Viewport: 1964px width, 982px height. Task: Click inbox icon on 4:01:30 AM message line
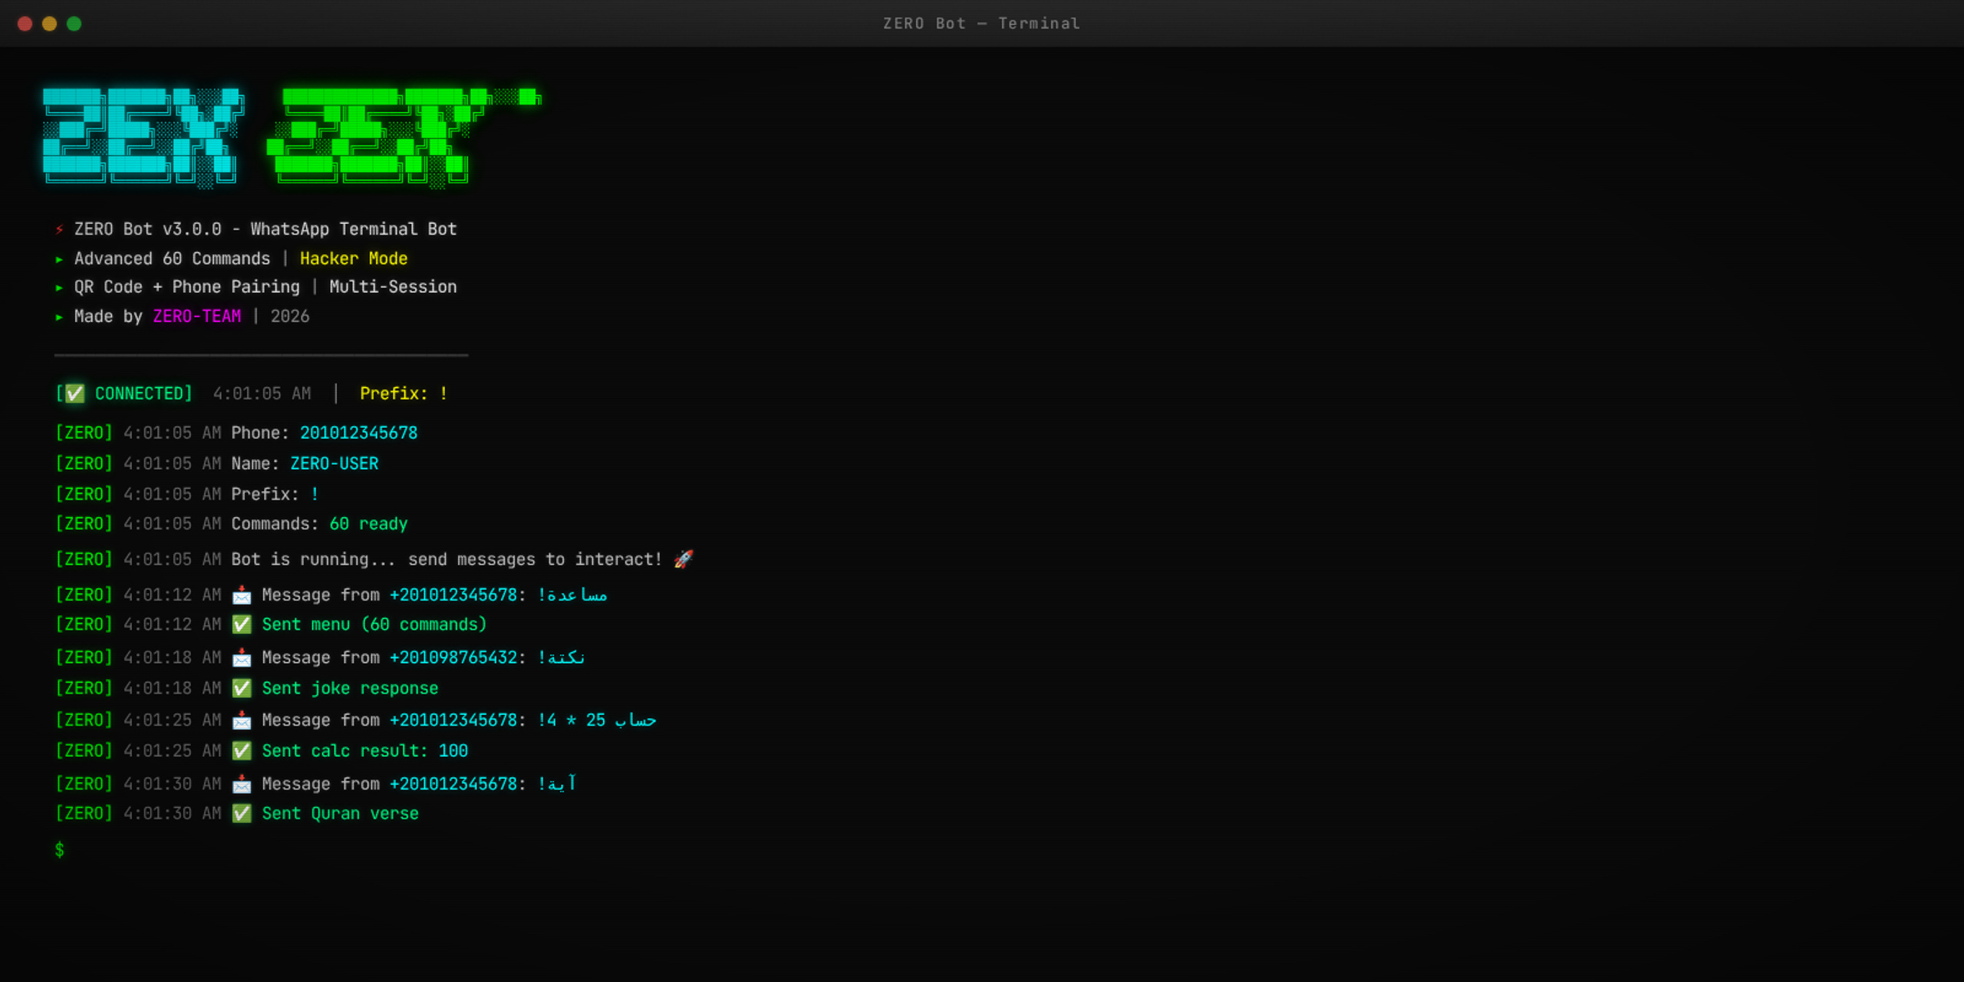(242, 784)
